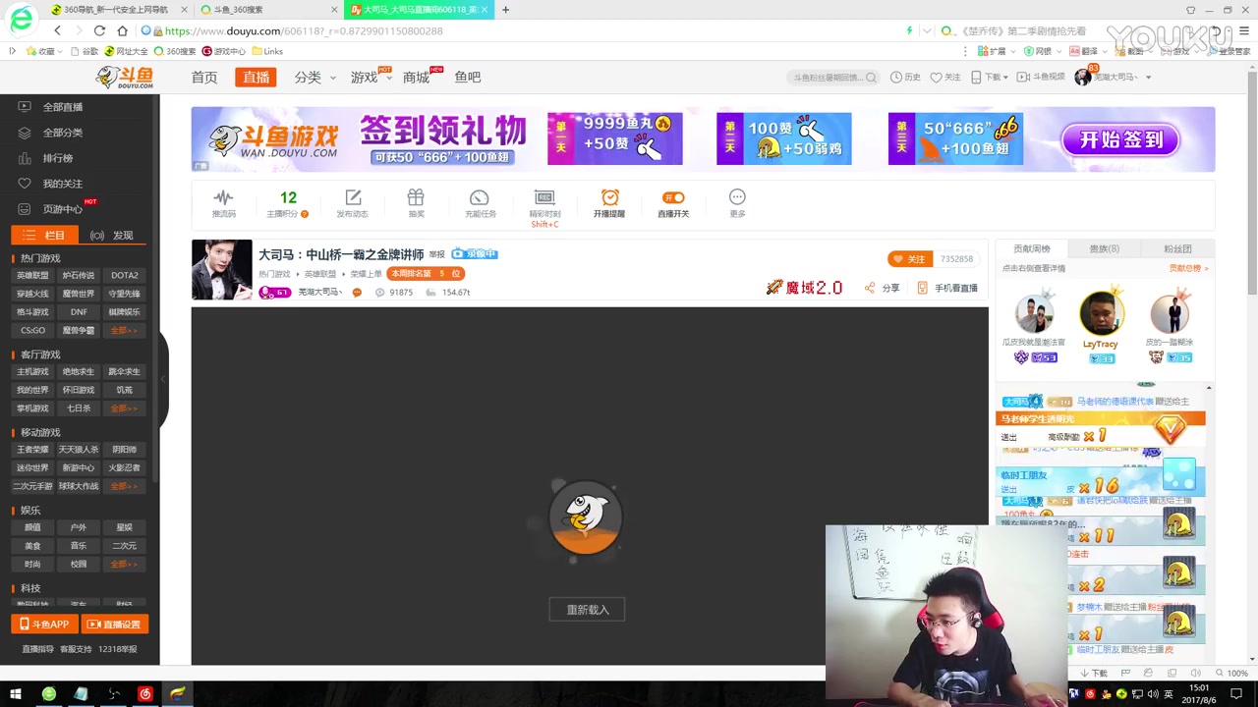Click the 魔域2.0 ad link
The width and height of the screenshot is (1258, 707).
pyautogui.click(x=804, y=288)
